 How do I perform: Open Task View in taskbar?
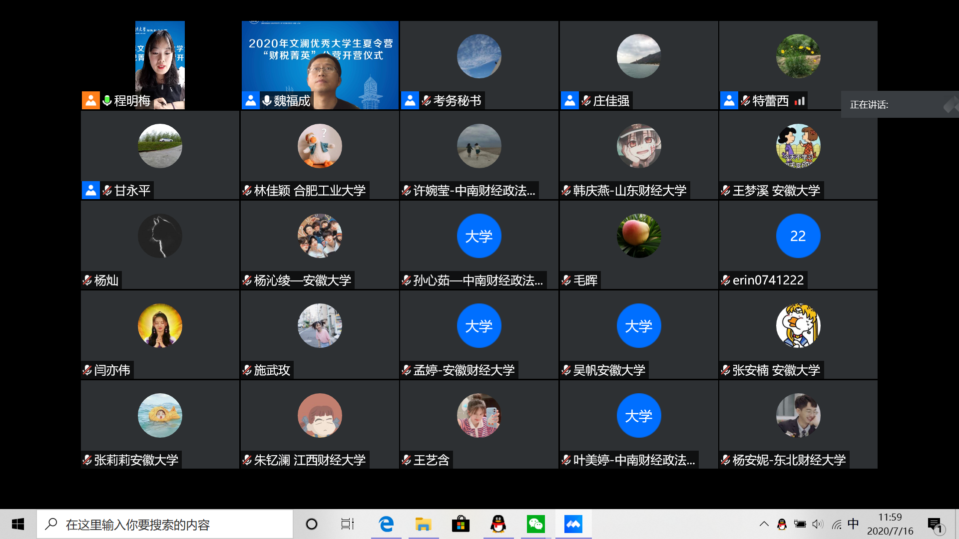coord(347,524)
